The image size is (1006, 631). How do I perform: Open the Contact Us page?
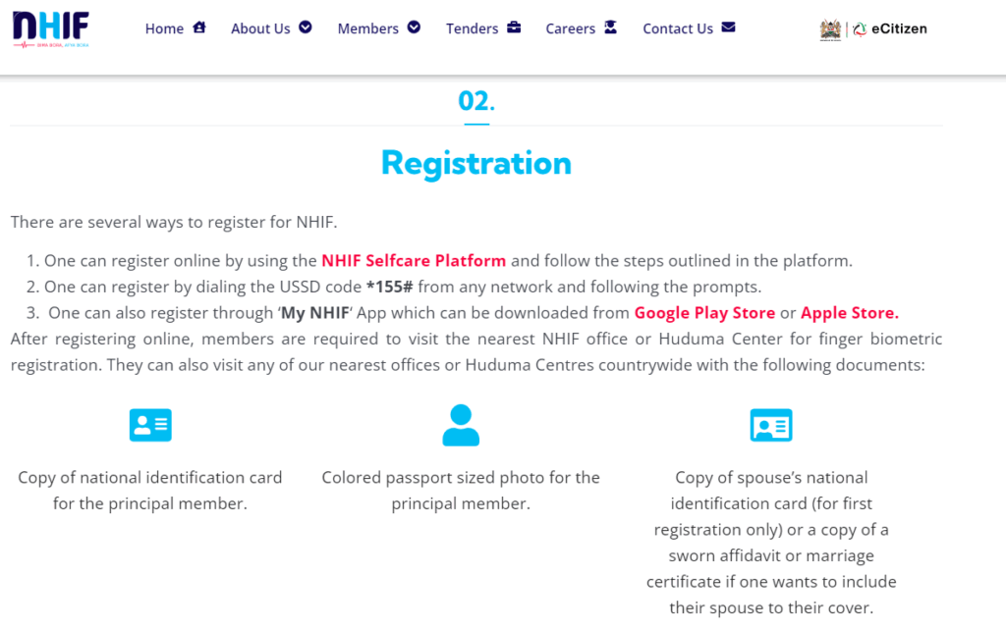(678, 28)
